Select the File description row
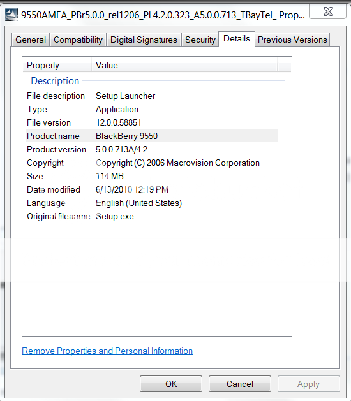The width and height of the screenshot is (351, 401). click(151, 96)
